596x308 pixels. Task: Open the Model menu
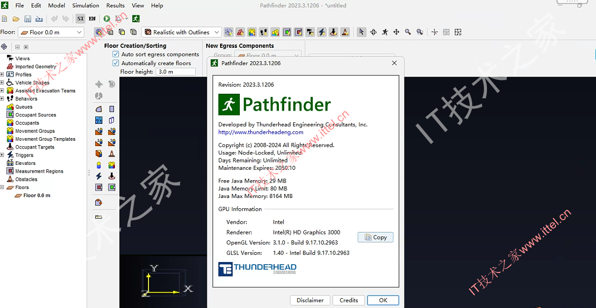[57, 5]
